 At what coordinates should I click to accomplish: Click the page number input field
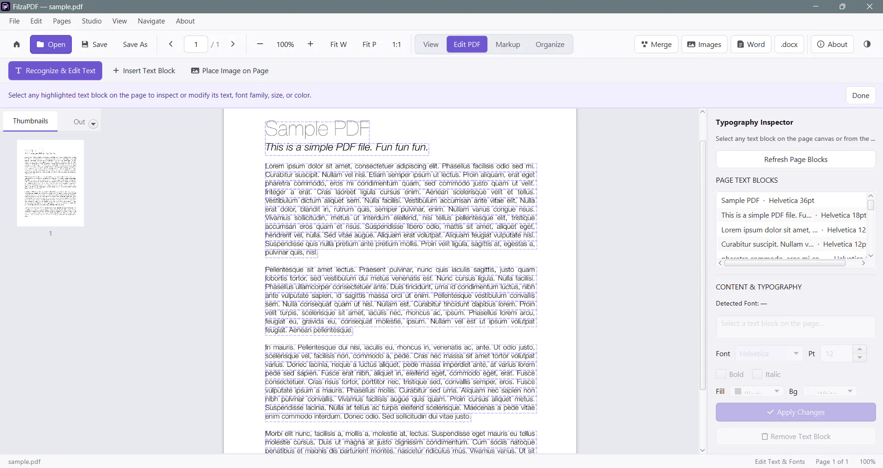coord(196,44)
